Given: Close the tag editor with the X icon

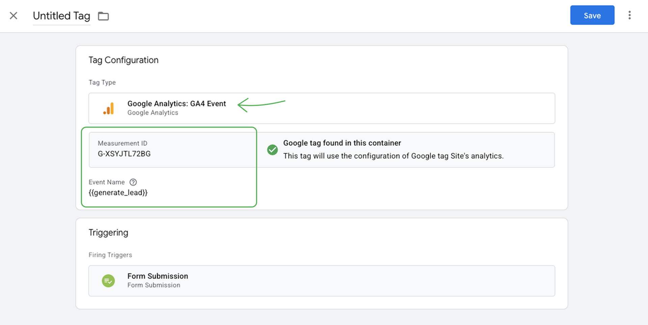Looking at the screenshot, I should 13,16.
